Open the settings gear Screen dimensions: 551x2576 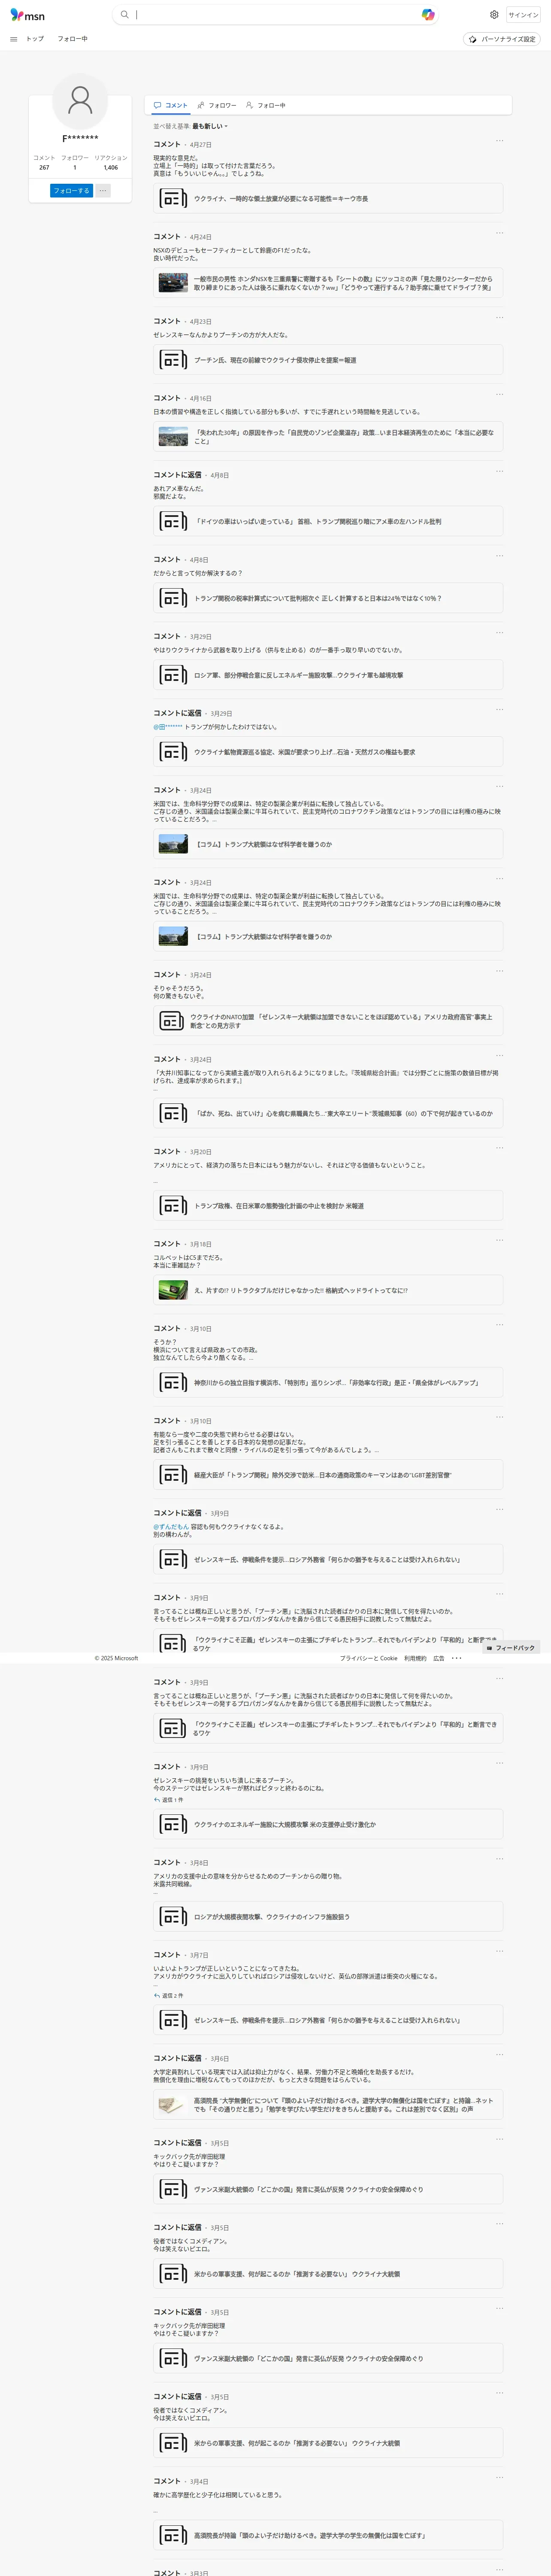point(494,15)
